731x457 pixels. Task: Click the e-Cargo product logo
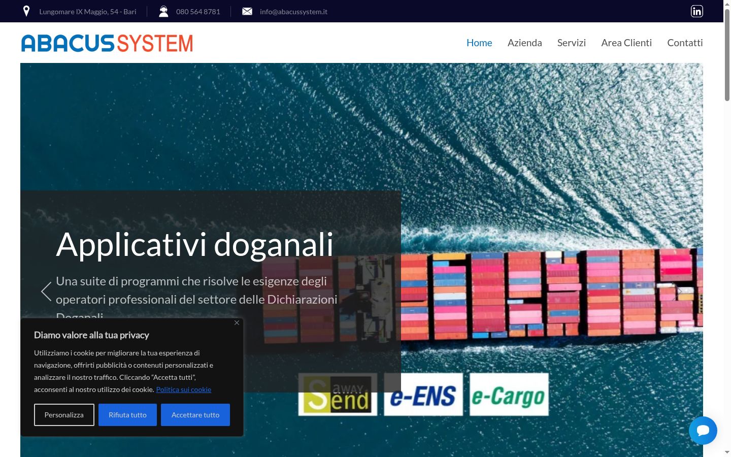click(509, 395)
